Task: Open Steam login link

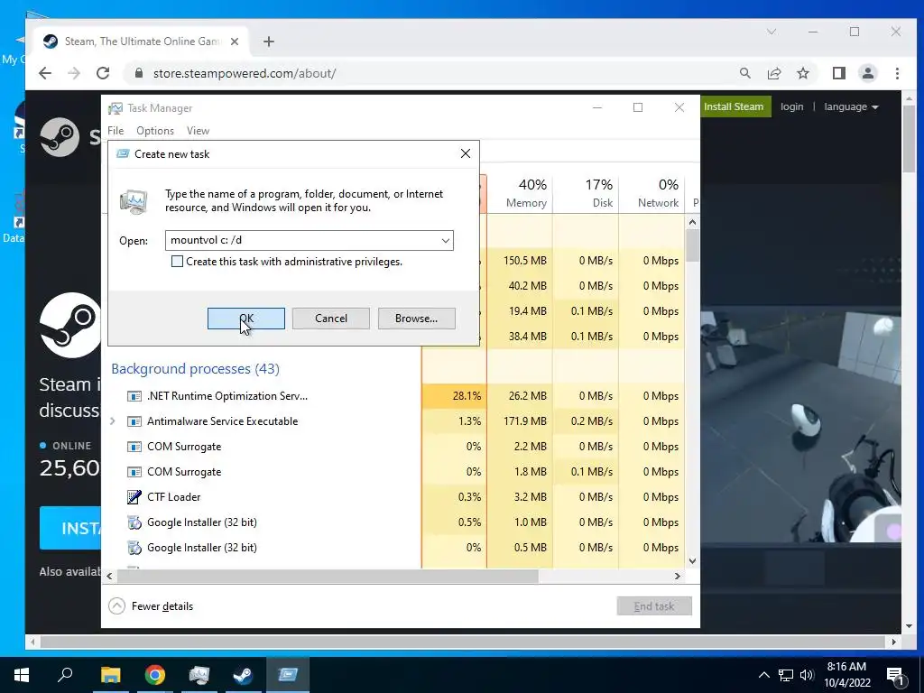Action: [791, 106]
